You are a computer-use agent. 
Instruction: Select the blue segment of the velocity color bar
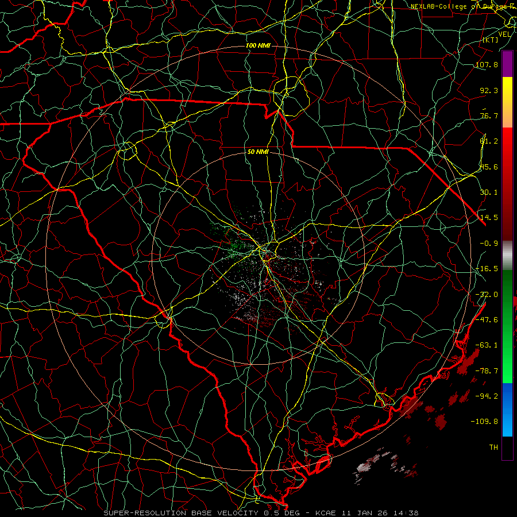507,410
